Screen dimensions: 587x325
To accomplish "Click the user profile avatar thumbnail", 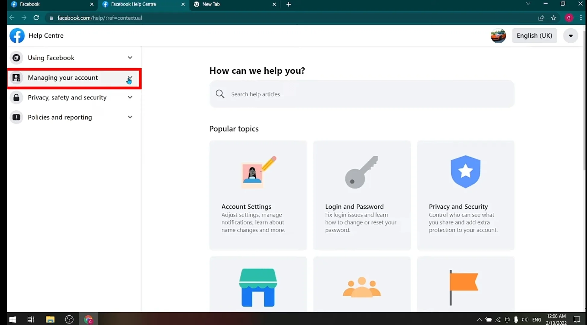I will click(x=498, y=36).
